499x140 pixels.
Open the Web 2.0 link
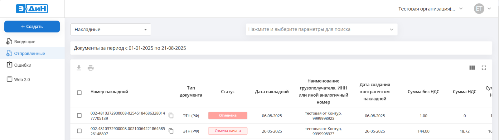pos(22,80)
